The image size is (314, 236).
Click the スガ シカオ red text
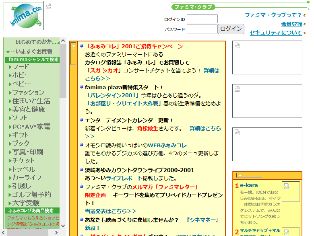104,71
